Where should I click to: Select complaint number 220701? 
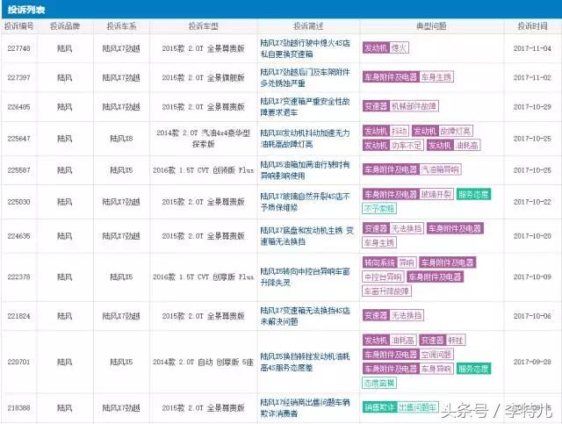[x=19, y=362]
